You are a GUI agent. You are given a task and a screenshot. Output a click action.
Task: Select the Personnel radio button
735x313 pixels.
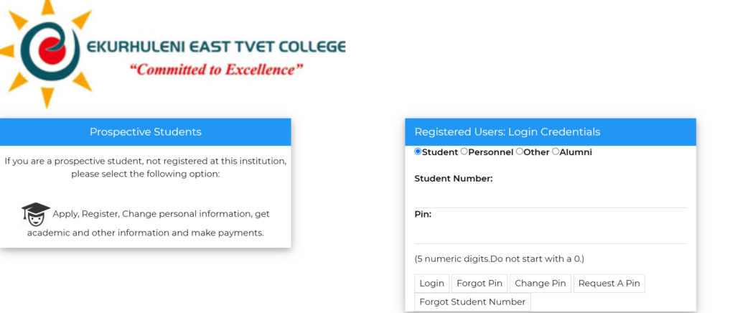(x=464, y=151)
